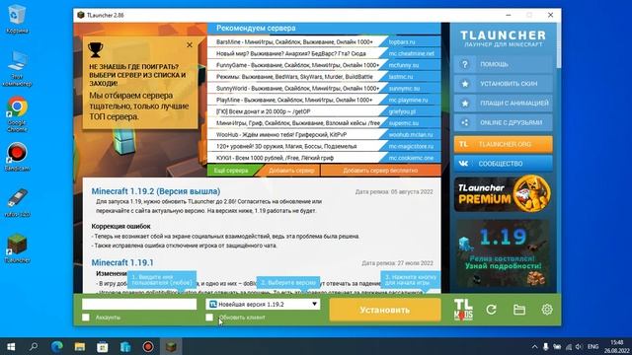Click the trophy icon in yellow popup
Screen dimensions: 632x355
(95, 50)
